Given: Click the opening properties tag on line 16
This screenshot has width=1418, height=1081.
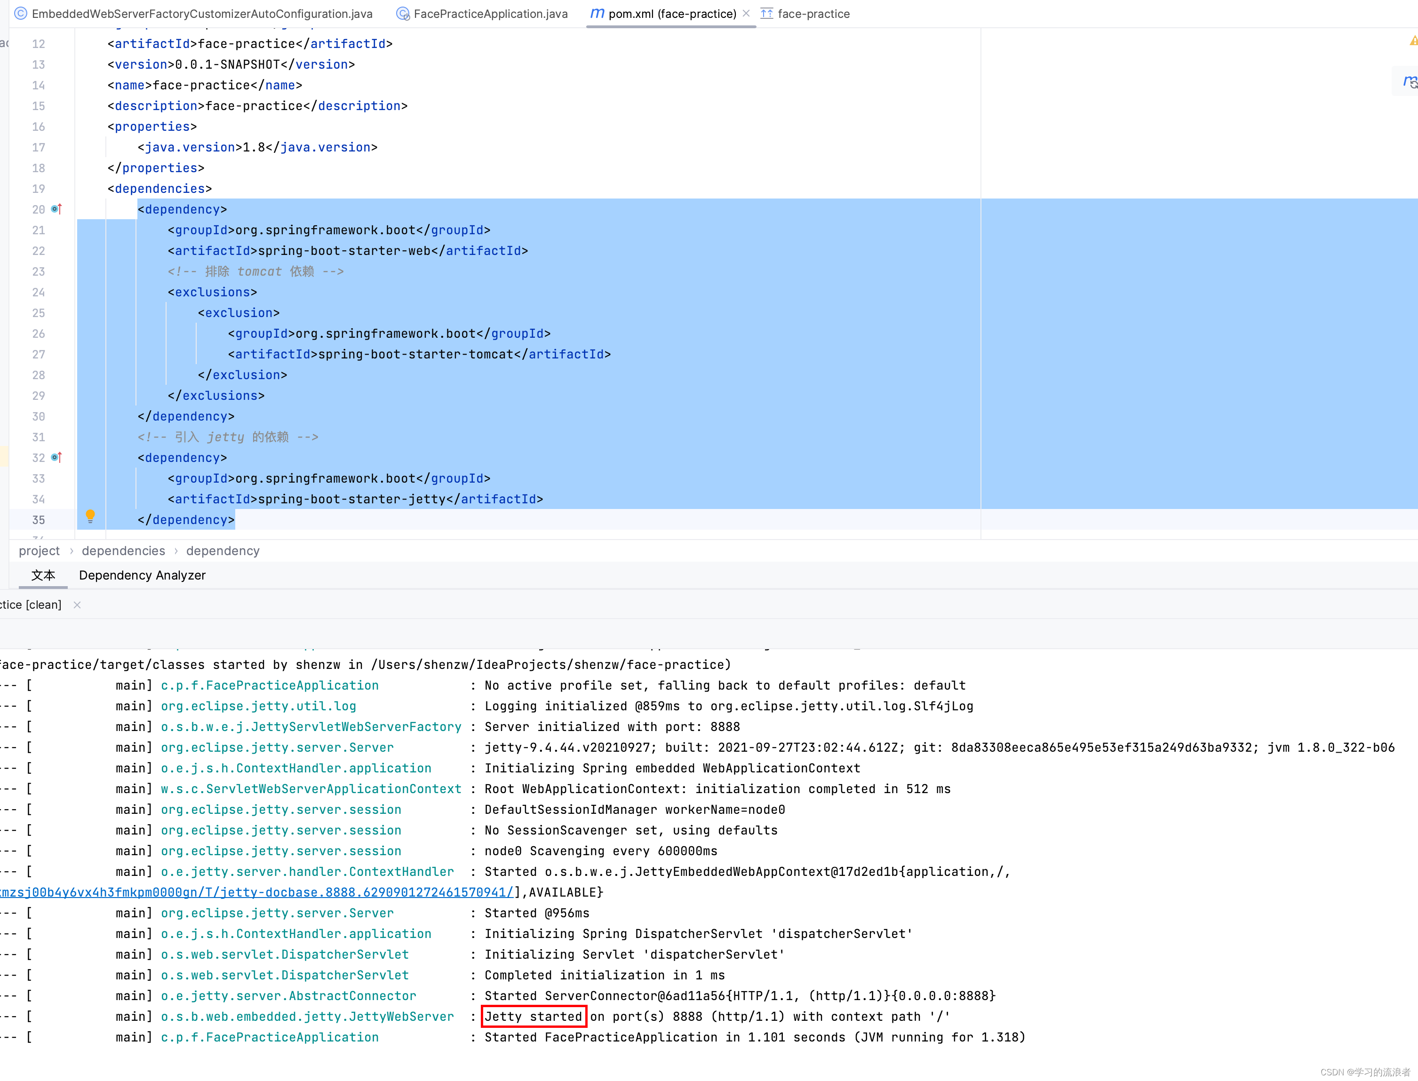Looking at the screenshot, I should 152,127.
